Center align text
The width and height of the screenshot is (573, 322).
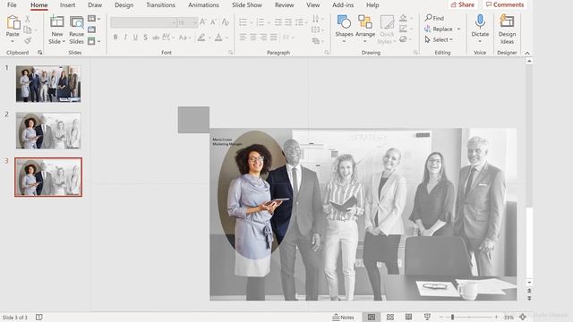click(252, 37)
